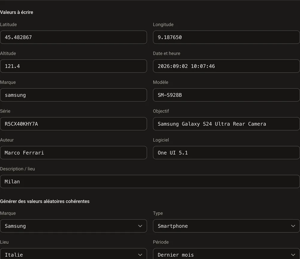Focus the Logiciel field One UI 5.1
The width and height of the screenshot is (300, 259).
tap(226, 153)
